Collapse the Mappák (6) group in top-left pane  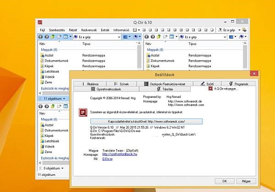click(49, 50)
